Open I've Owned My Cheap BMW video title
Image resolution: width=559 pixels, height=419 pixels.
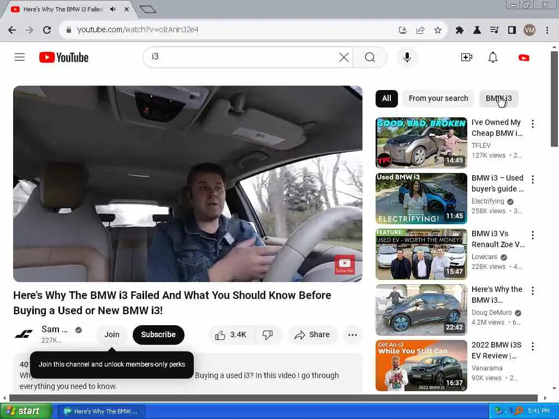[497, 128]
